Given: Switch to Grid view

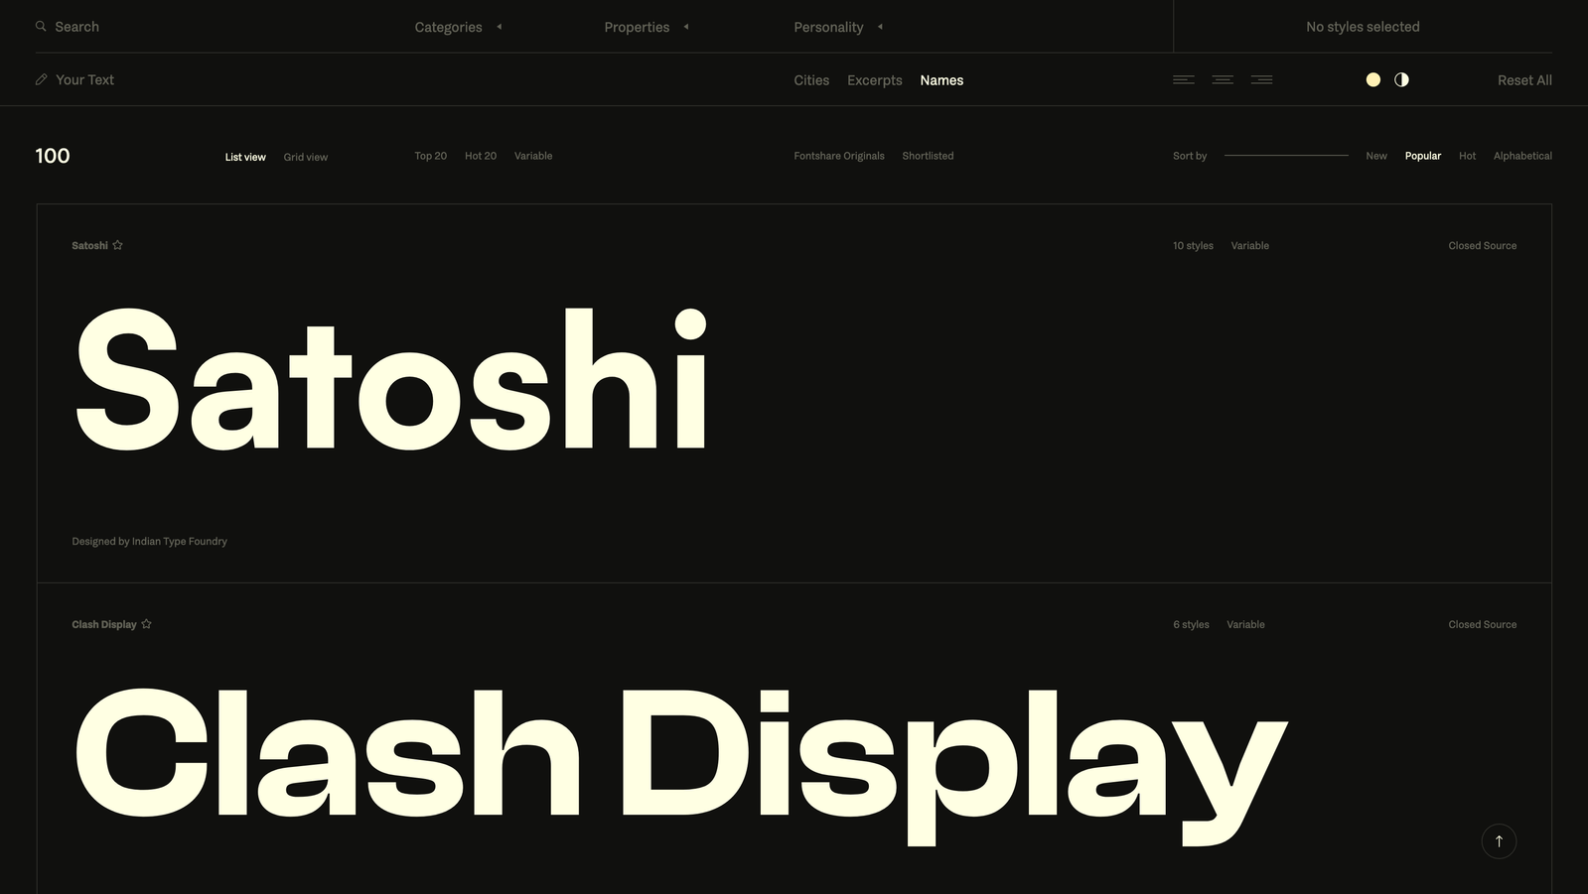Looking at the screenshot, I should click(x=306, y=157).
